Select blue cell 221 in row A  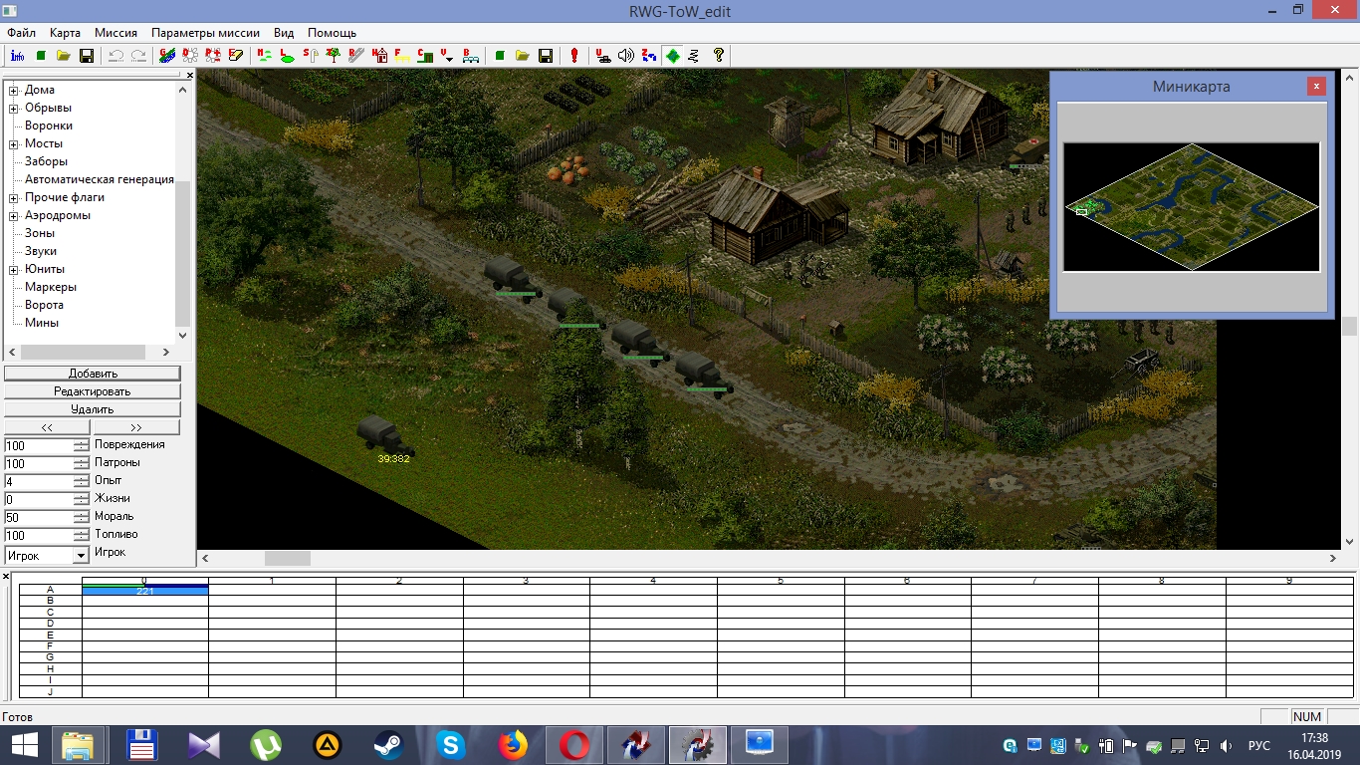(145, 591)
